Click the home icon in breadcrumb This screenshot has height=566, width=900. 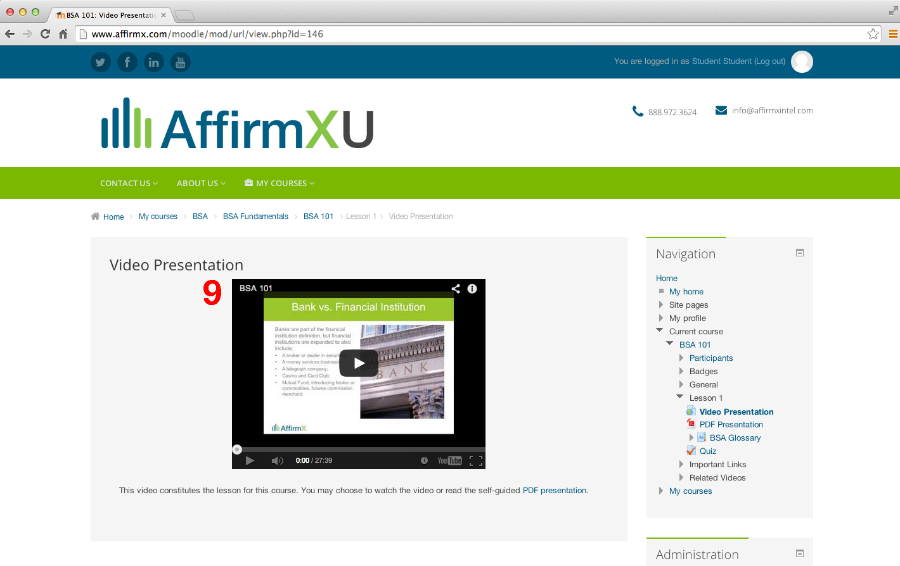click(95, 216)
